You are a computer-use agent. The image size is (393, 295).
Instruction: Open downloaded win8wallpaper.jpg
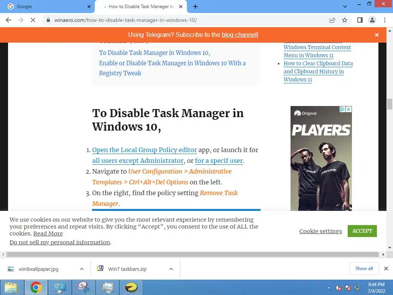tap(39, 269)
